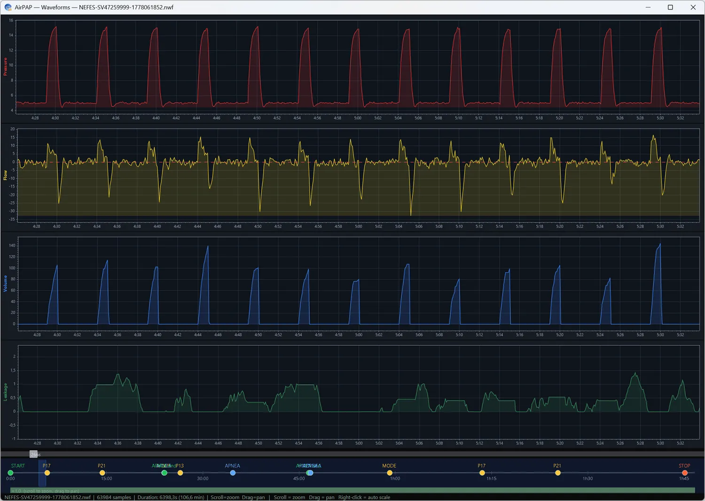Click 'Right-click = auto scale' hint text
The image size is (705, 501).
pyautogui.click(x=364, y=497)
